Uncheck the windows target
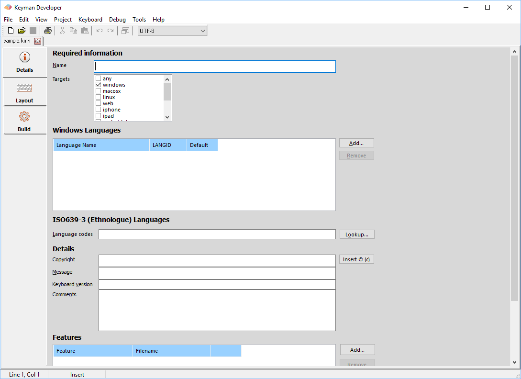Viewport: 521px width, 379px height. 99,85
